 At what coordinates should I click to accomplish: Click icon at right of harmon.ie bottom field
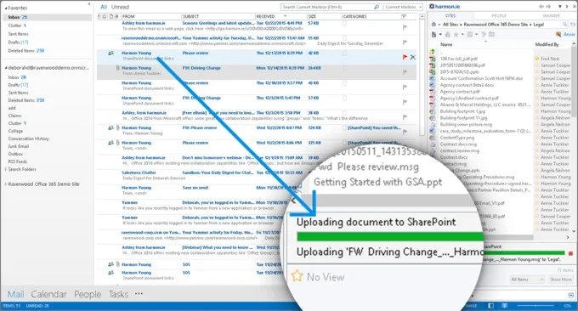pyautogui.click(x=571, y=295)
